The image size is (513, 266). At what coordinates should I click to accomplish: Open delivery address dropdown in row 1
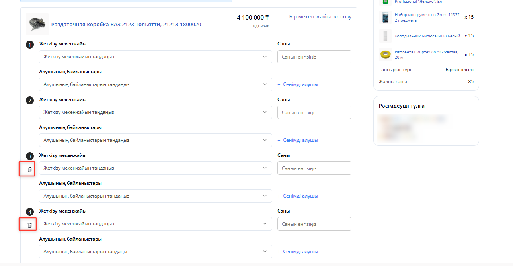coord(155,57)
